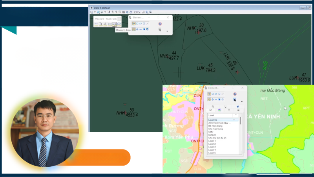Click the Measure Distance tool
The width and height of the screenshot is (314, 177).
point(96,24)
